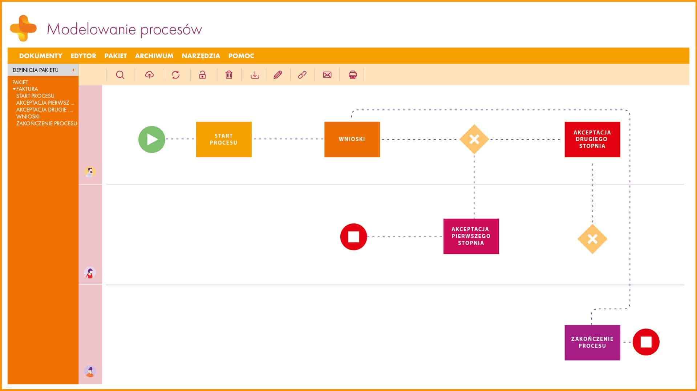
Task: Click the refresh icon in the toolbar
Action: click(x=176, y=74)
